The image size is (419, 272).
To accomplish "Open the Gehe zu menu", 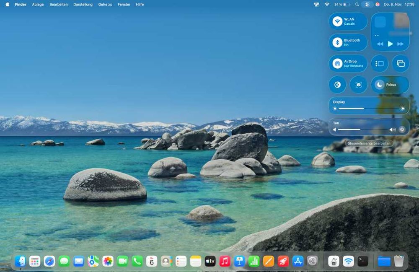I will coord(105,4).
